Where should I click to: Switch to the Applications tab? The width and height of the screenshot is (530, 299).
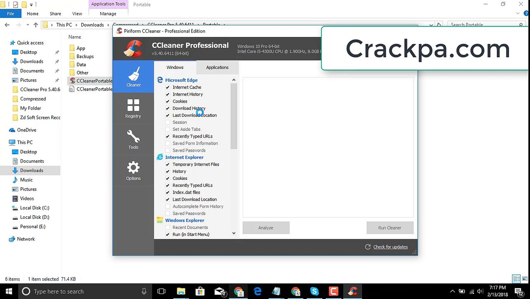tap(217, 67)
